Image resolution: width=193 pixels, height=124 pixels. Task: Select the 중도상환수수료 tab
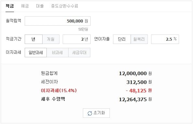pos(65,6)
